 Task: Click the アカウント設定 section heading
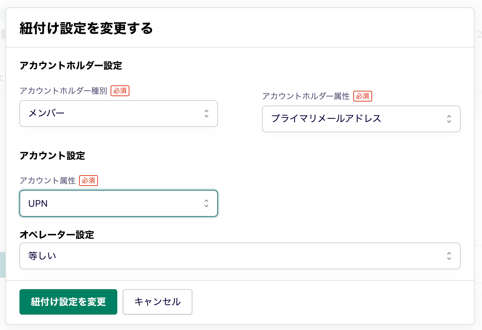coord(52,155)
